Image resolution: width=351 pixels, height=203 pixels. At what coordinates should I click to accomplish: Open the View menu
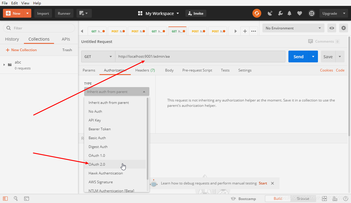point(25,3)
